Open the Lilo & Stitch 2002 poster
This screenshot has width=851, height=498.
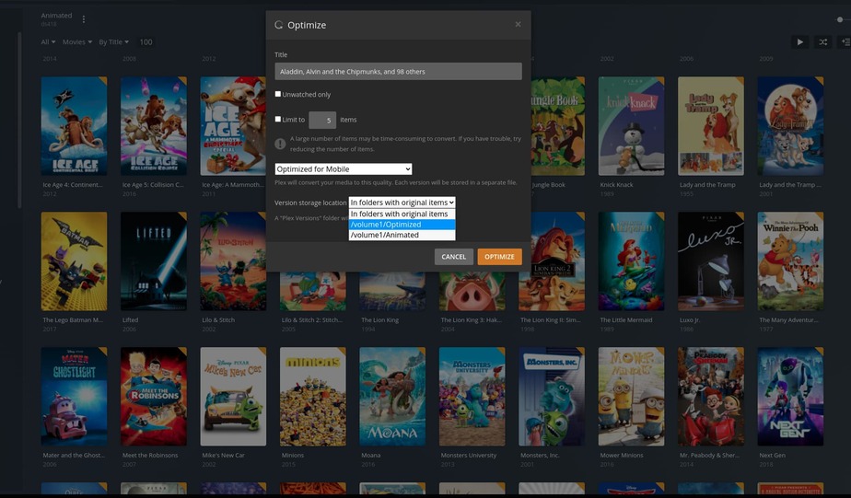233,261
